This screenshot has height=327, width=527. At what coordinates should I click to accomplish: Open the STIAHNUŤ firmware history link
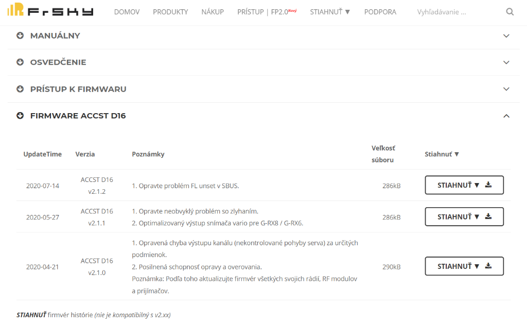pos(31,315)
